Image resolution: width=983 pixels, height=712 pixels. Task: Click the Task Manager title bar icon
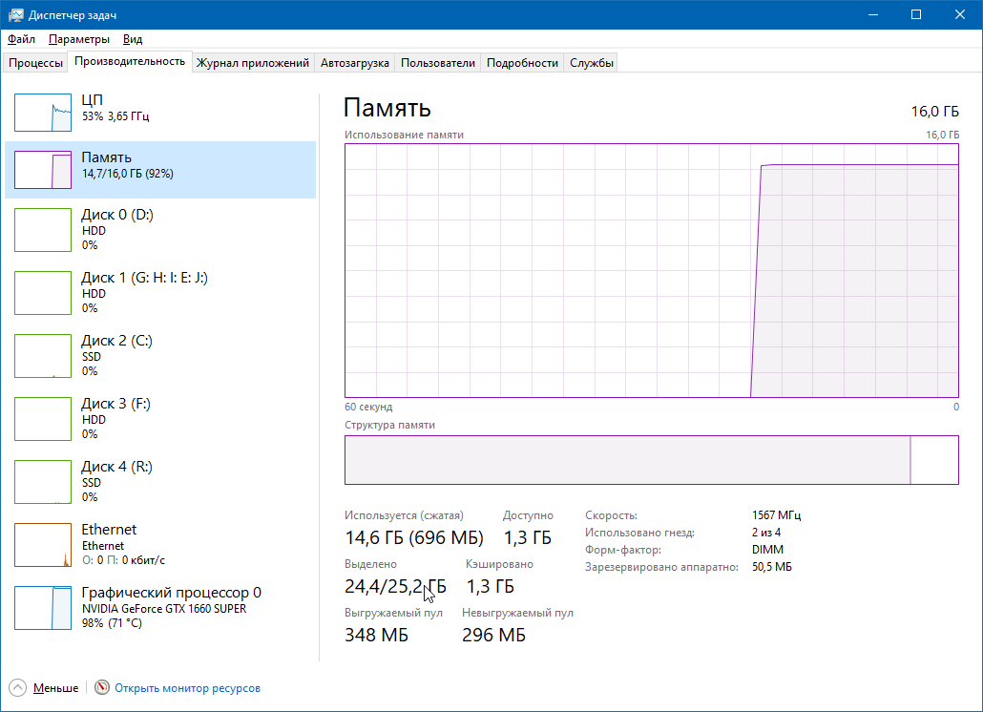tap(16, 14)
